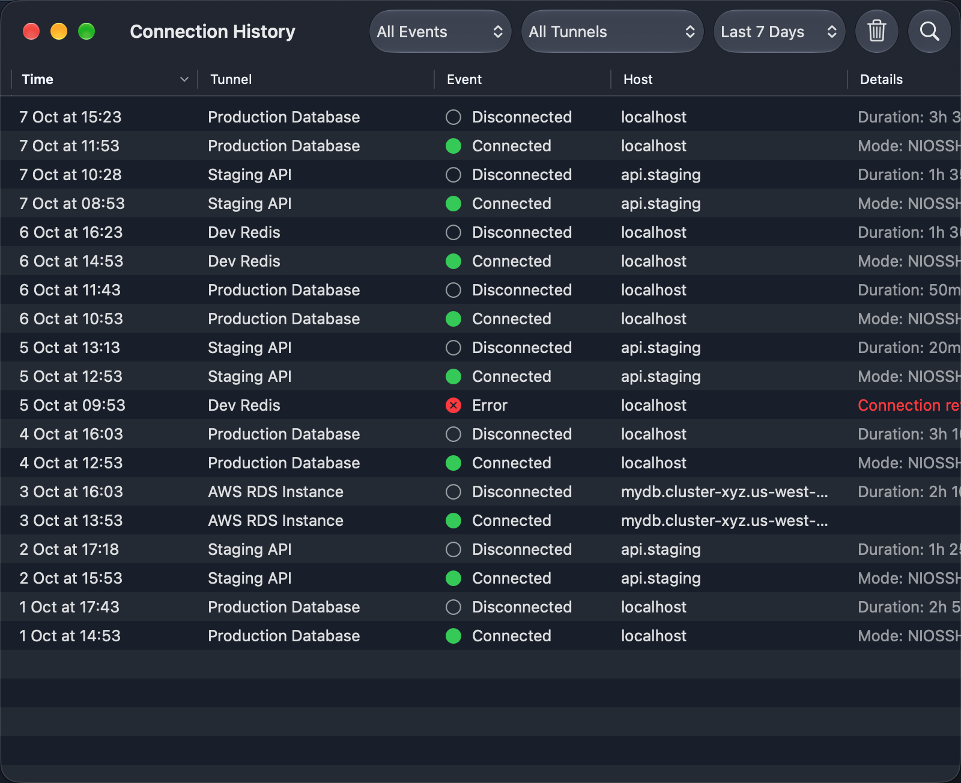Click the Disconnected circle at 1 Oct 17:43
The image size is (961, 783).
point(453,607)
